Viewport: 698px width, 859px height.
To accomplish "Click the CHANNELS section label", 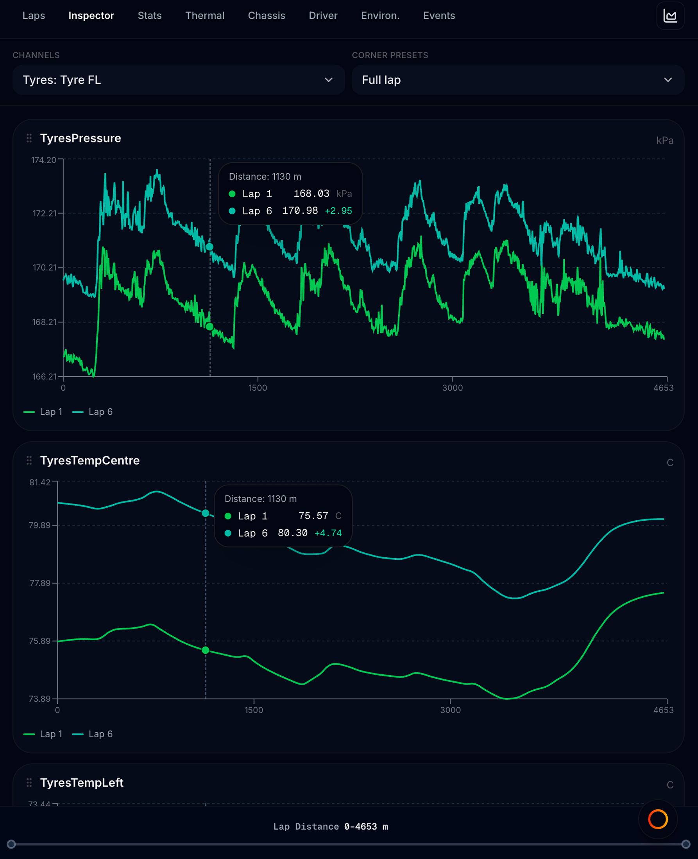I will (x=36, y=55).
